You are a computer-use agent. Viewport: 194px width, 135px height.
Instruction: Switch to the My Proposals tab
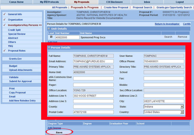pyautogui.click(x=81, y=2)
